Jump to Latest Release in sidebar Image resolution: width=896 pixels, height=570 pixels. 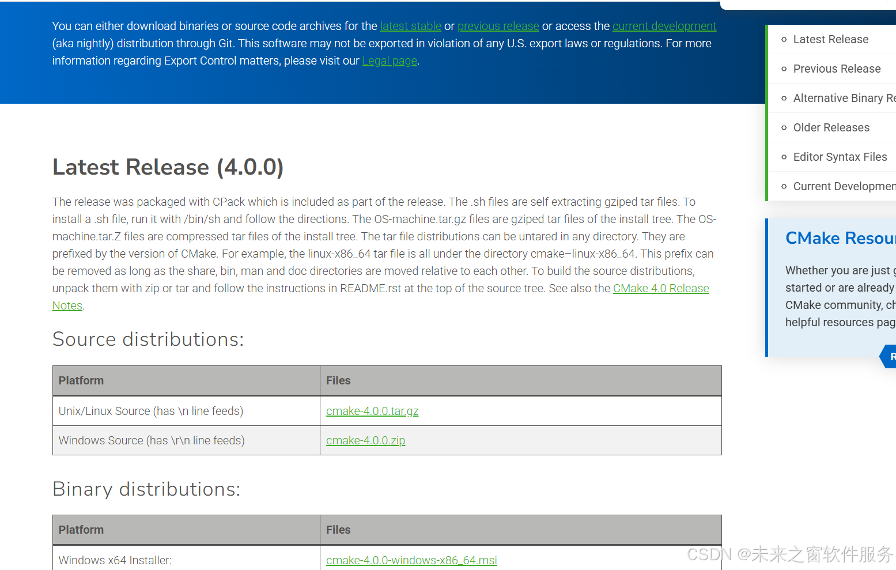pyautogui.click(x=830, y=39)
